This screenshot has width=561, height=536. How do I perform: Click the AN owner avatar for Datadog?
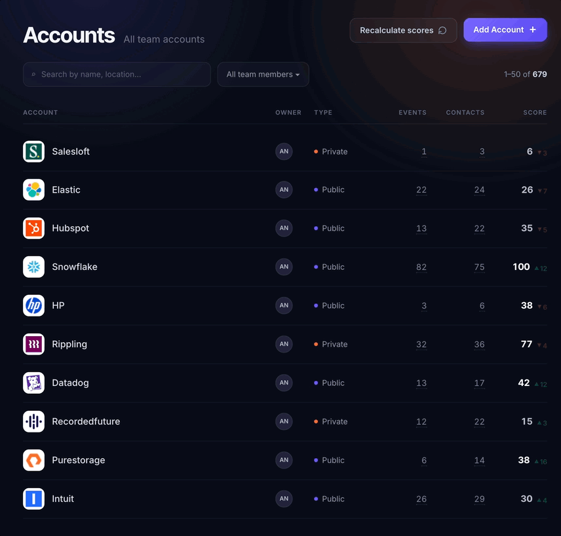click(284, 383)
